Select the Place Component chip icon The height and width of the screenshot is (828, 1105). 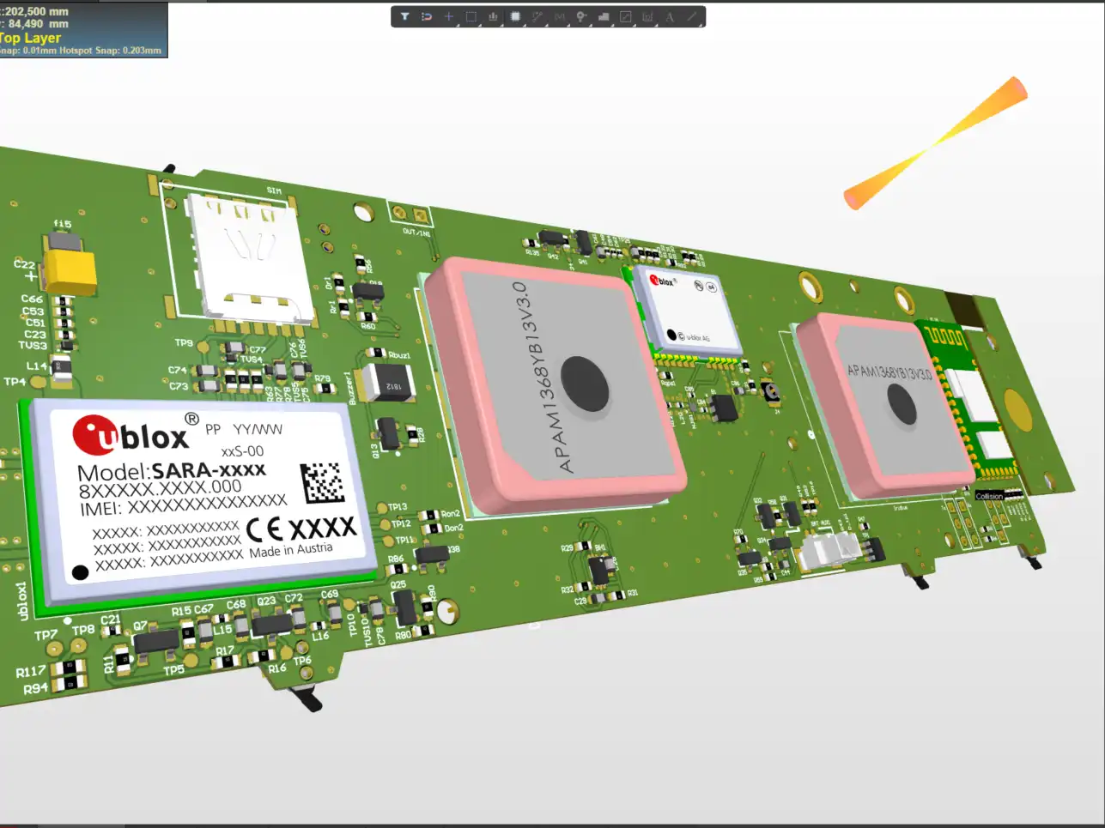click(x=515, y=16)
